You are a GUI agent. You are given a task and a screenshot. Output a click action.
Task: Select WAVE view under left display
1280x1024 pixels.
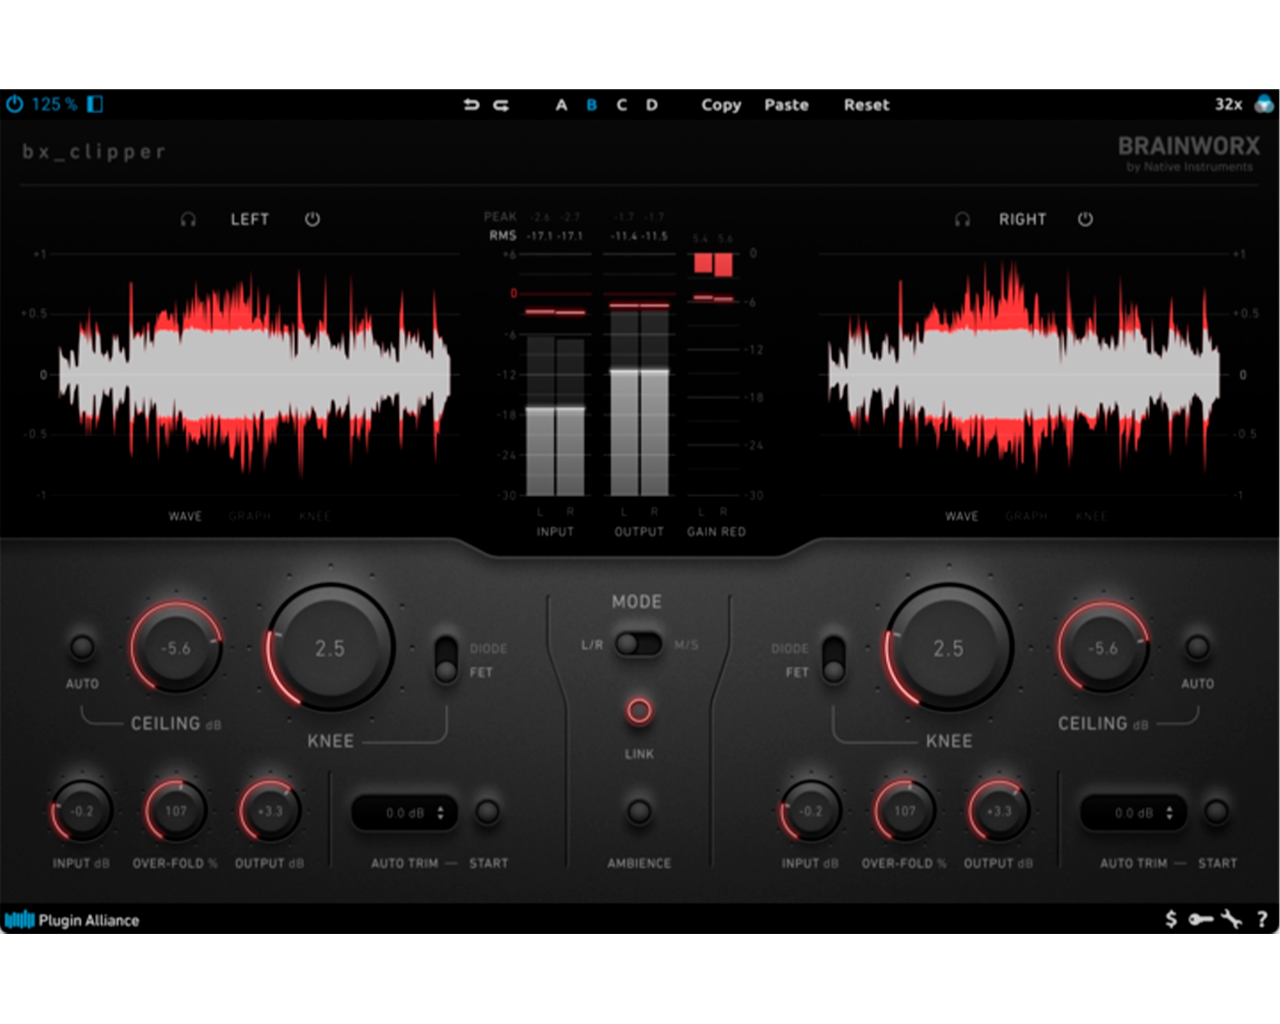[x=185, y=516]
